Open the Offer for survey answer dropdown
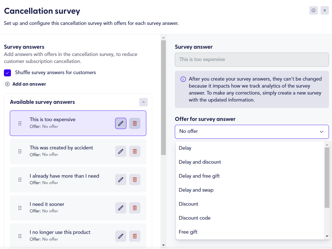This screenshot has width=332, height=249. coord(252,132)
